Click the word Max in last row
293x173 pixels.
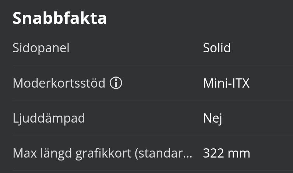click(x=25, y=153)
